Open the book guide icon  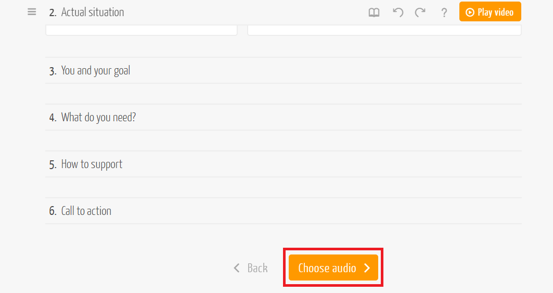(x=374, y=12)
